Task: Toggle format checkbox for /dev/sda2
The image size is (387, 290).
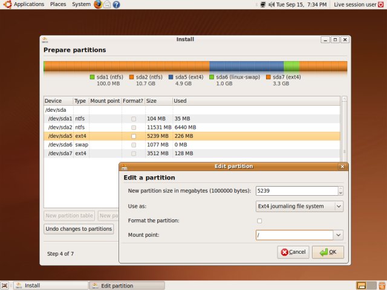Action: click(134, 127)
